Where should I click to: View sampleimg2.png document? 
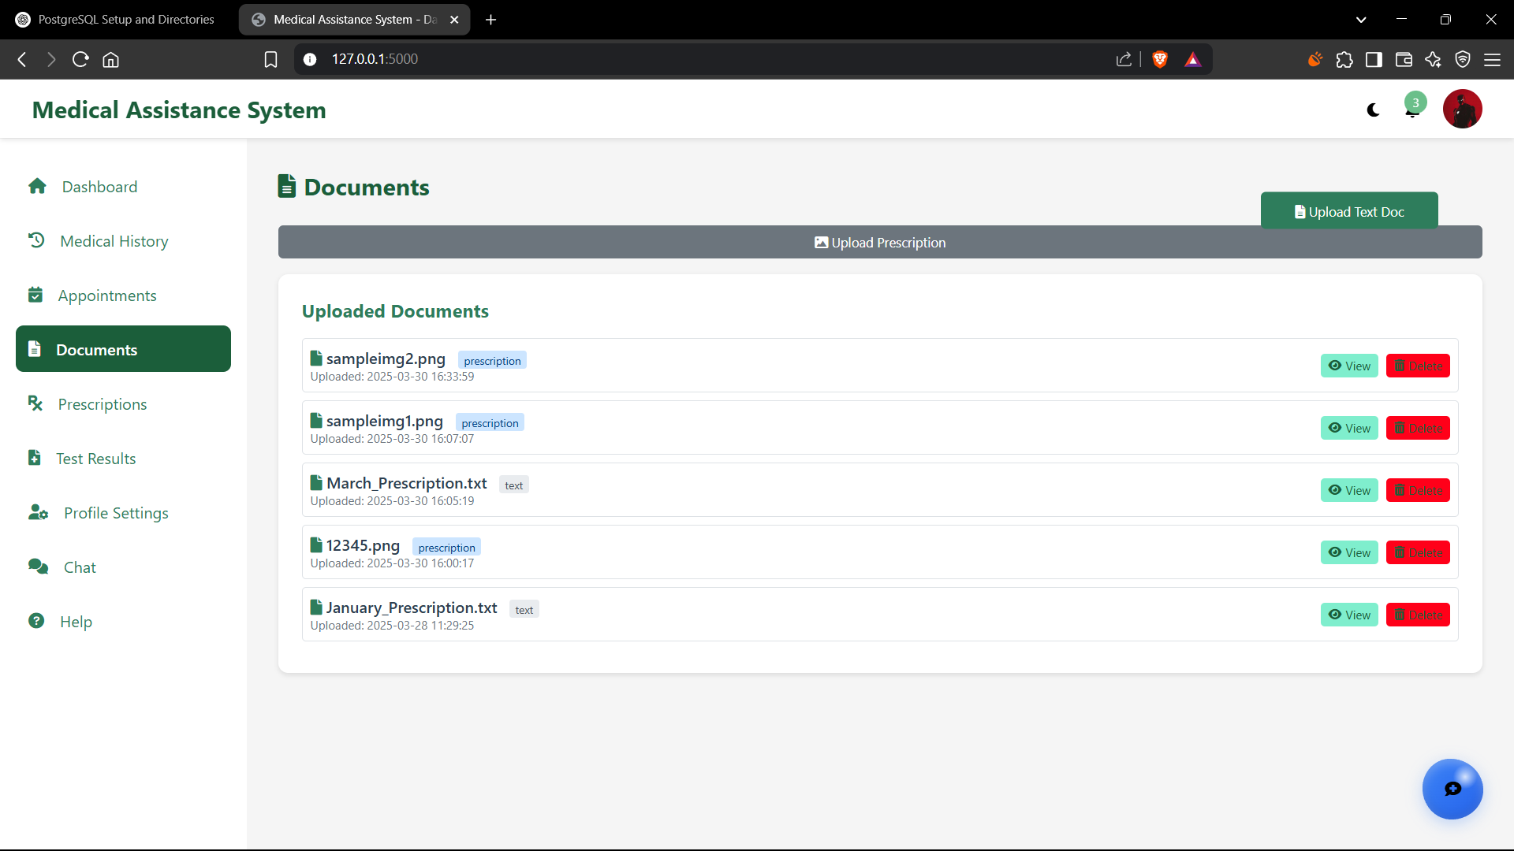[x=1349, y=366]
